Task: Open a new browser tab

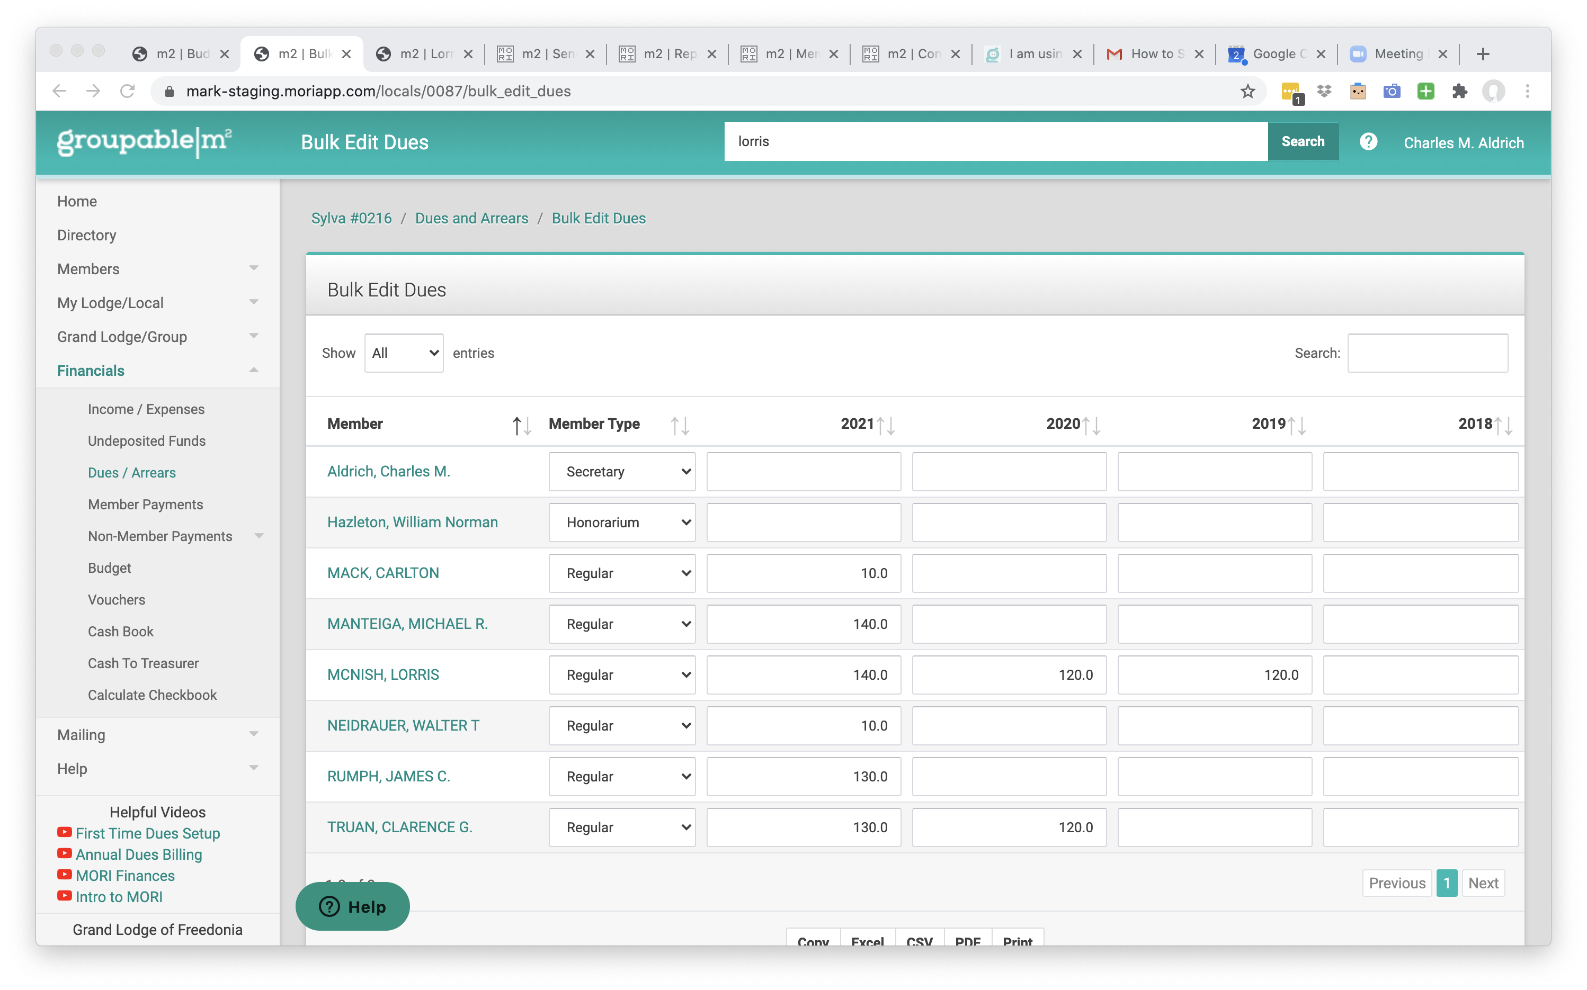Action: (x=1483, y=53)
